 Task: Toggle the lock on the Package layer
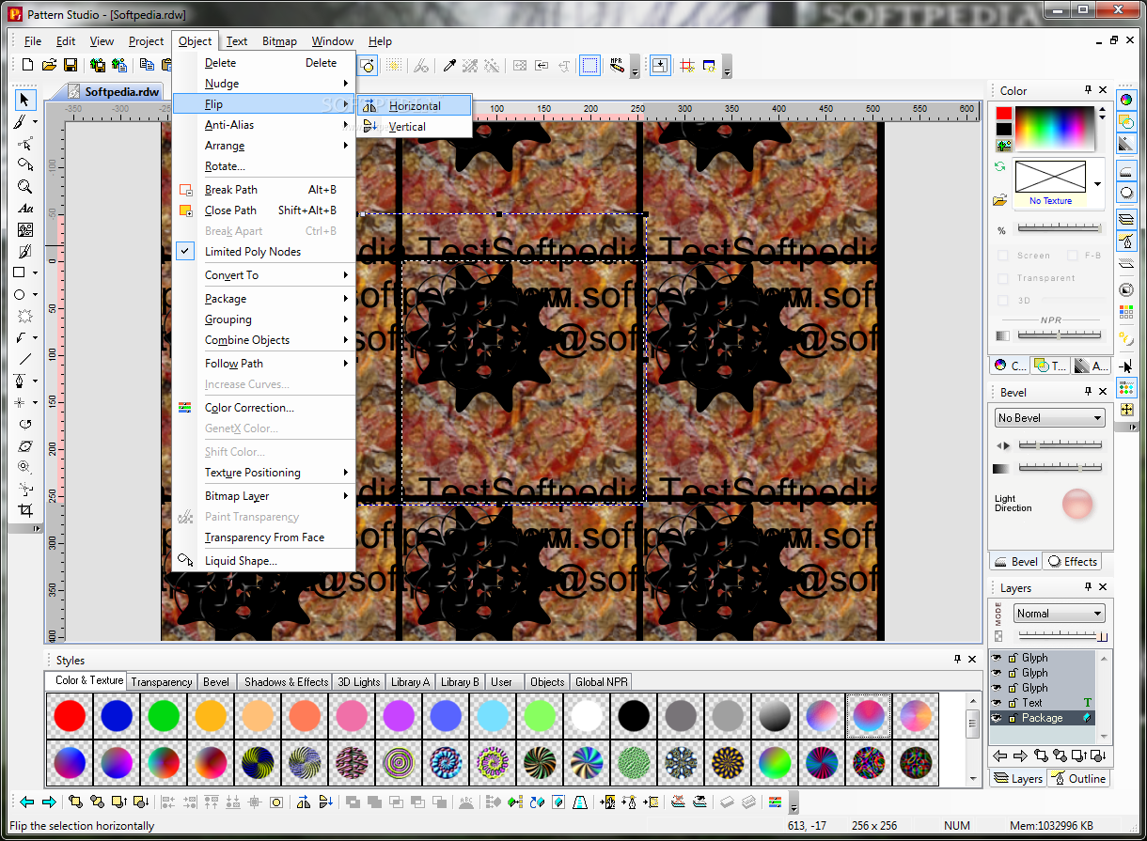pos(1013,718)
